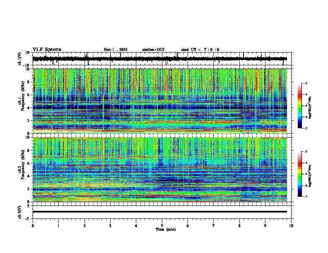Click the ch.1 spectrogram color bar

point(300,106)
